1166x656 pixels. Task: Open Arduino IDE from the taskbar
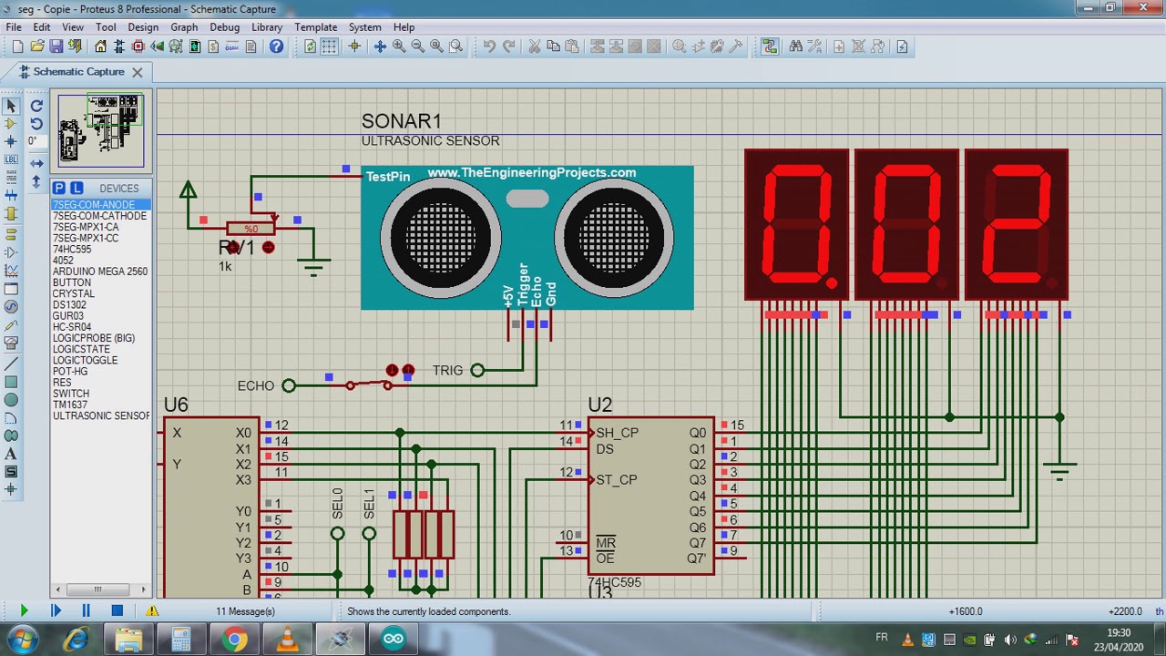pos(394,639)
